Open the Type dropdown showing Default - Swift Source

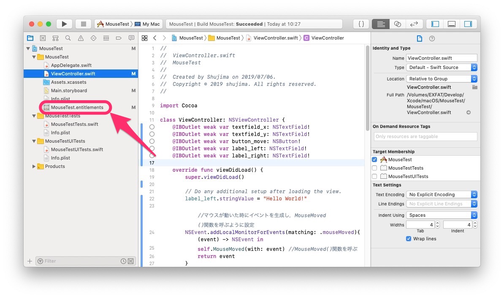442,67
